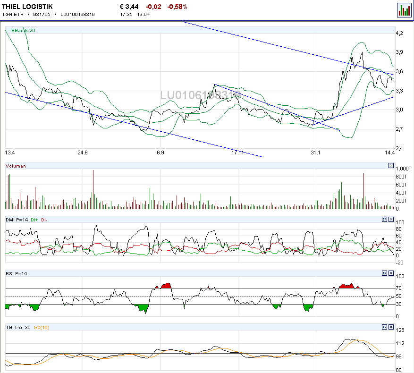Click the 2,7 price axis label
This screenshot has width=414, height=373.
tap(399, 129)
